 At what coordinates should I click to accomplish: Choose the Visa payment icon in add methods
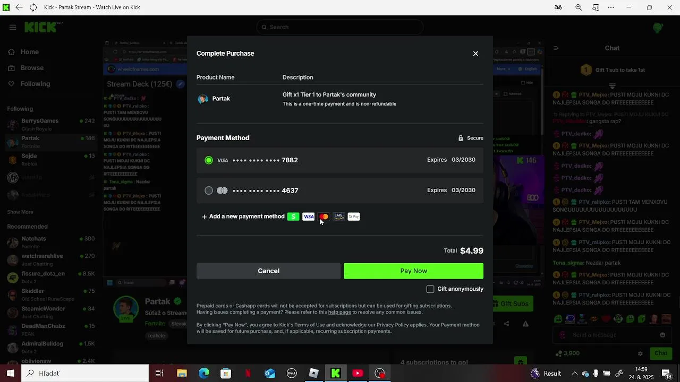click(x=309, y=216)
